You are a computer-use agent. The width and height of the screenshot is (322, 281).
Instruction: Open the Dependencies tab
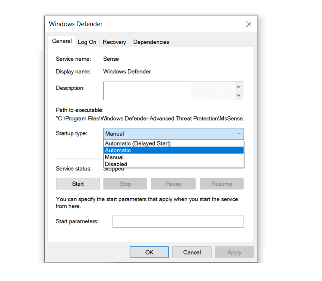(x=151, y=42)
